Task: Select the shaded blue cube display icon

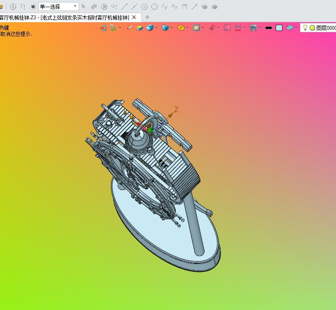Action: pyautogui.click(x=150, y=28)
